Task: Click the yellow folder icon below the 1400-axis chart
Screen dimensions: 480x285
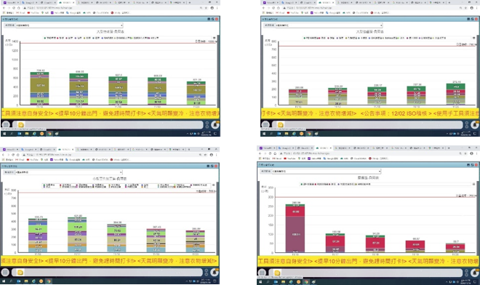Action: click(21, 124)
